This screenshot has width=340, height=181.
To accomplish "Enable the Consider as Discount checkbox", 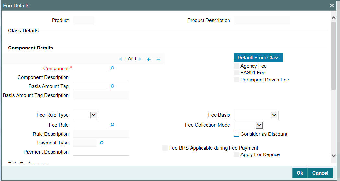I will pyautogui.click(x=236, y=134).
